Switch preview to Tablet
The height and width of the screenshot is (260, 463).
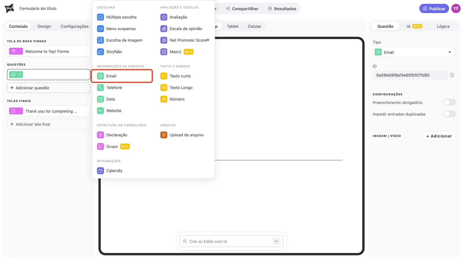tap(233, 26)
